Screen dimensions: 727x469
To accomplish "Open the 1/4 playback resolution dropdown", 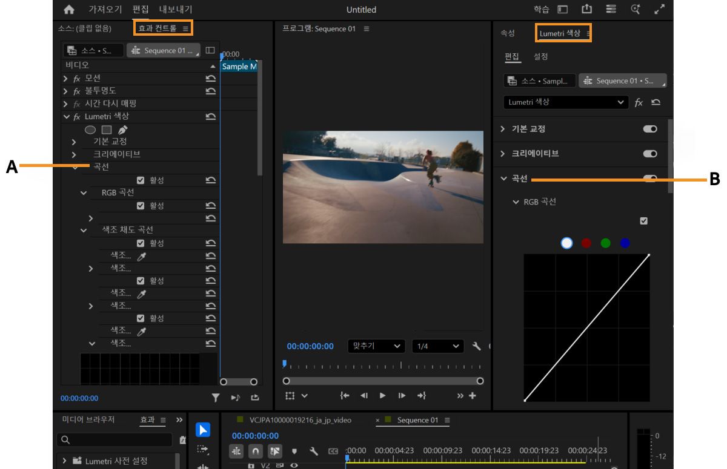I will click(x=437, y=346).
